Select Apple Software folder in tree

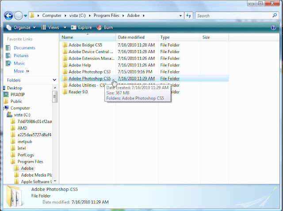[36, 181]
